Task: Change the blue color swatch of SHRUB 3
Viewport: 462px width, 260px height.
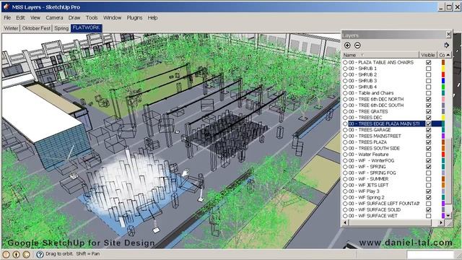Action: [443, 81]
